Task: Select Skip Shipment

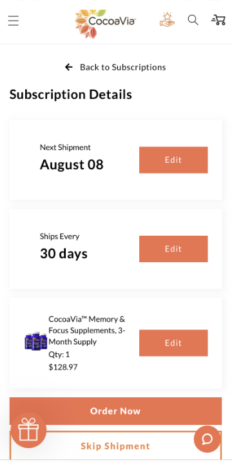Action: click(115, 446)
